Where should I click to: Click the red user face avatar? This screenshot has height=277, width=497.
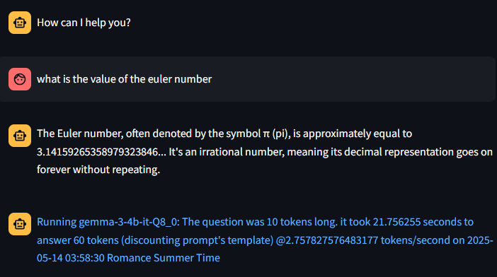point(20,79)
